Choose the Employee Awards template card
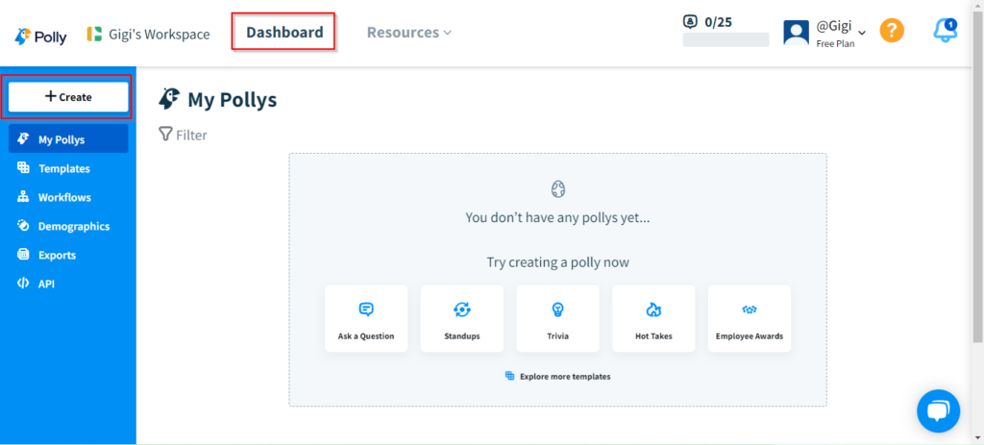Viewport: 984px width, 445px height. coord(750,318)
